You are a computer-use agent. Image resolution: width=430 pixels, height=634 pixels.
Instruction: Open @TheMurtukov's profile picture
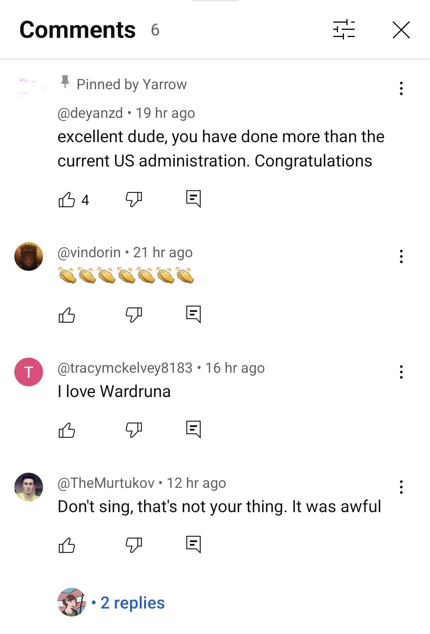[29, 487]
